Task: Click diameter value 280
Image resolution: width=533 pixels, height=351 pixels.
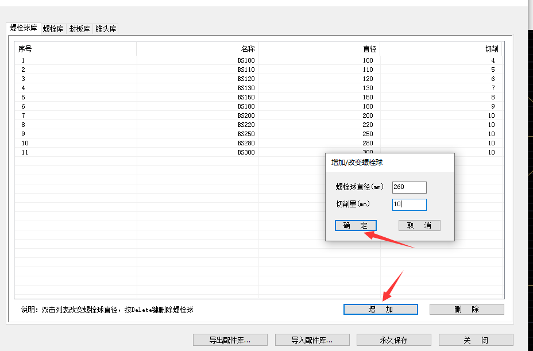Action: tap(368, 143)
